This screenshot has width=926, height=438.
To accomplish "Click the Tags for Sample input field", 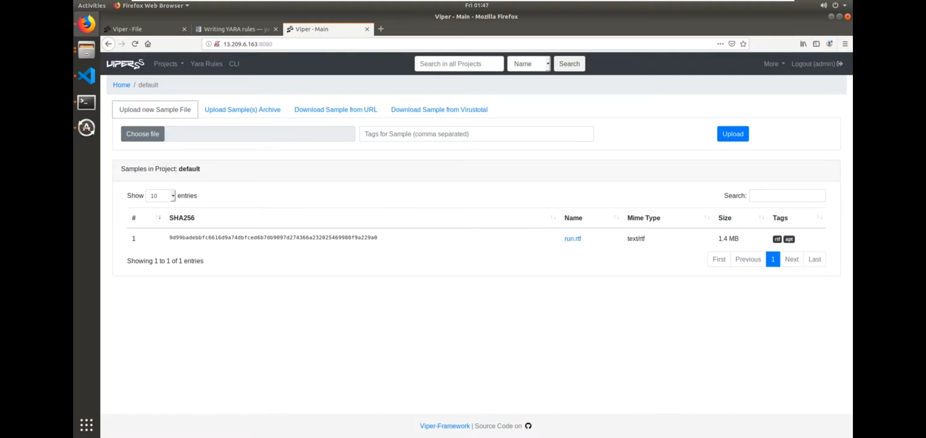I will (476, 134).
